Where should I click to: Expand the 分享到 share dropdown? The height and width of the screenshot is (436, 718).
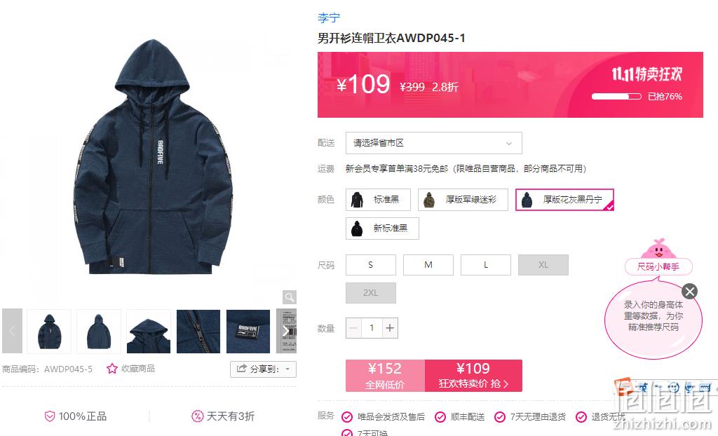pos(264,369)
